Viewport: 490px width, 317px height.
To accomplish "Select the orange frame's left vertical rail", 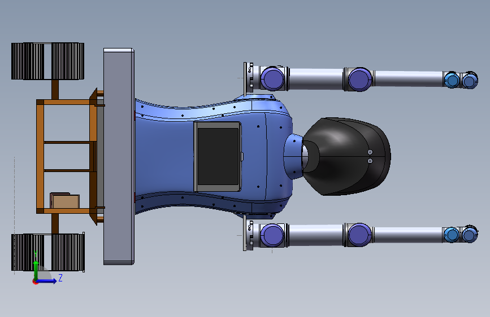I will click(x=40, y=157).
